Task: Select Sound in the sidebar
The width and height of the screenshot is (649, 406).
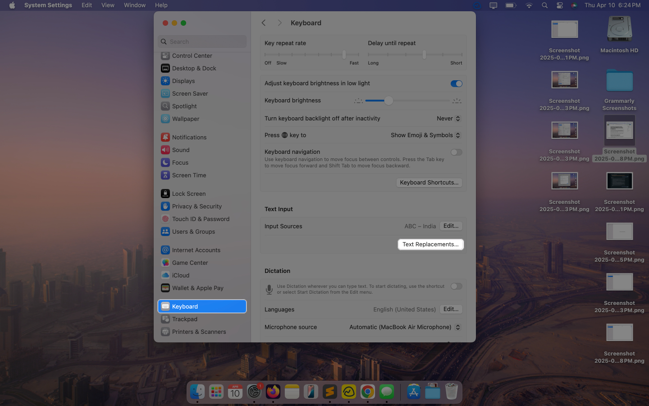Action: tap(181, 150)
